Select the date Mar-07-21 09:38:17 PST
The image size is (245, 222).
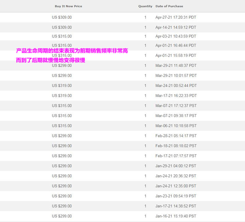176,116
